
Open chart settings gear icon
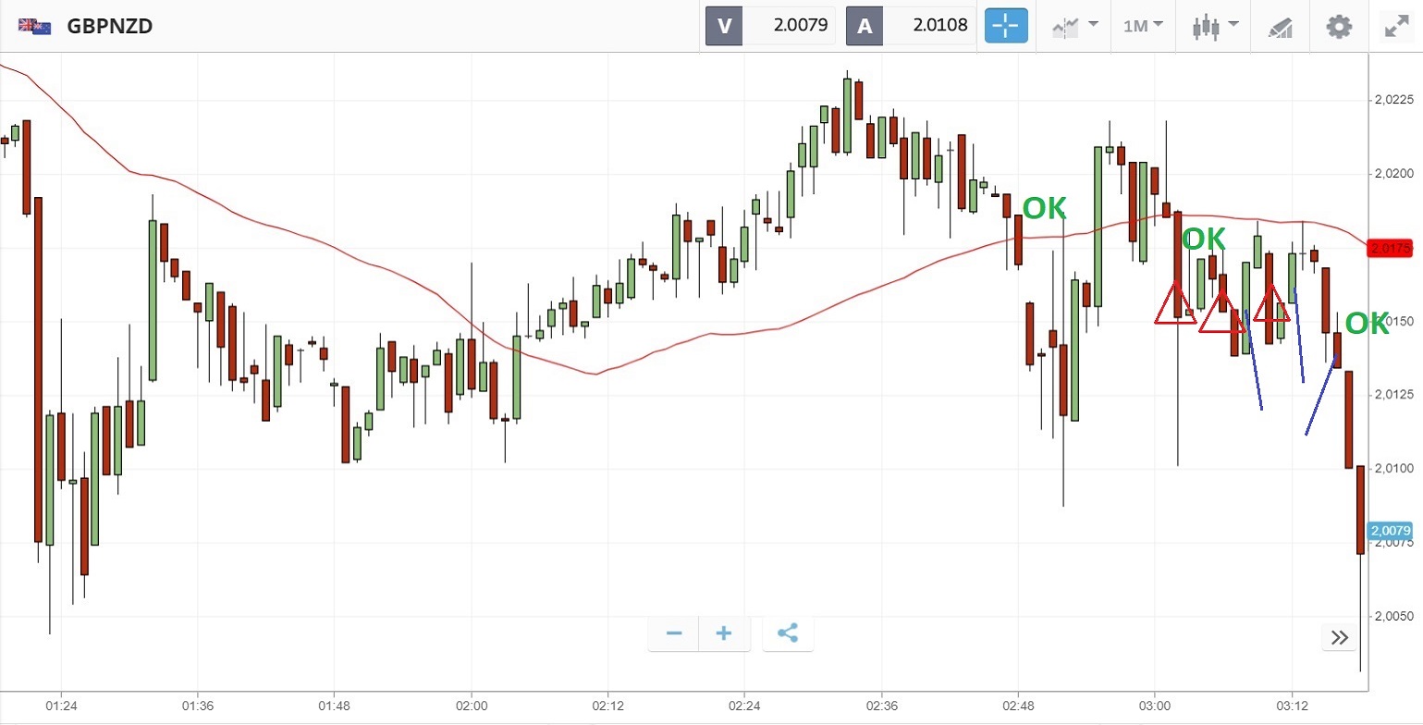pos(1338,26)
